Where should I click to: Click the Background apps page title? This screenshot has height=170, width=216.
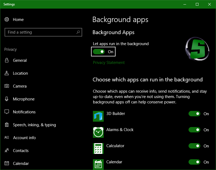[x=120, y=20]
